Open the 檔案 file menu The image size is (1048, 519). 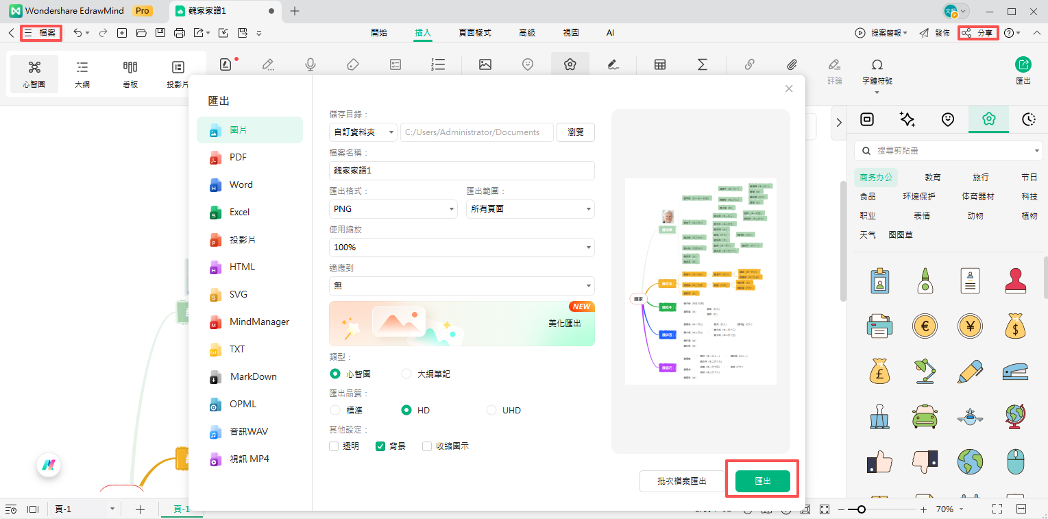[41, 32]
